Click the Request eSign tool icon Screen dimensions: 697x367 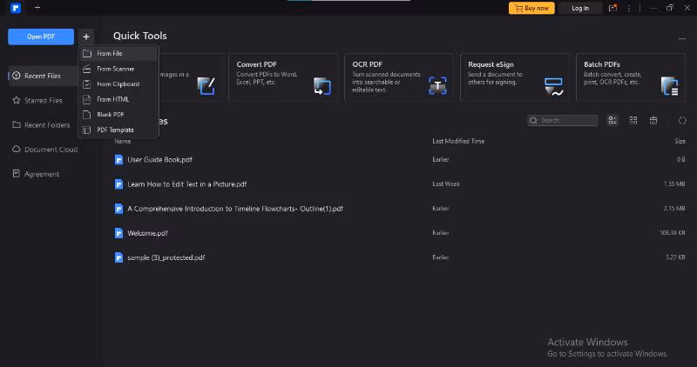pos(553,86)
